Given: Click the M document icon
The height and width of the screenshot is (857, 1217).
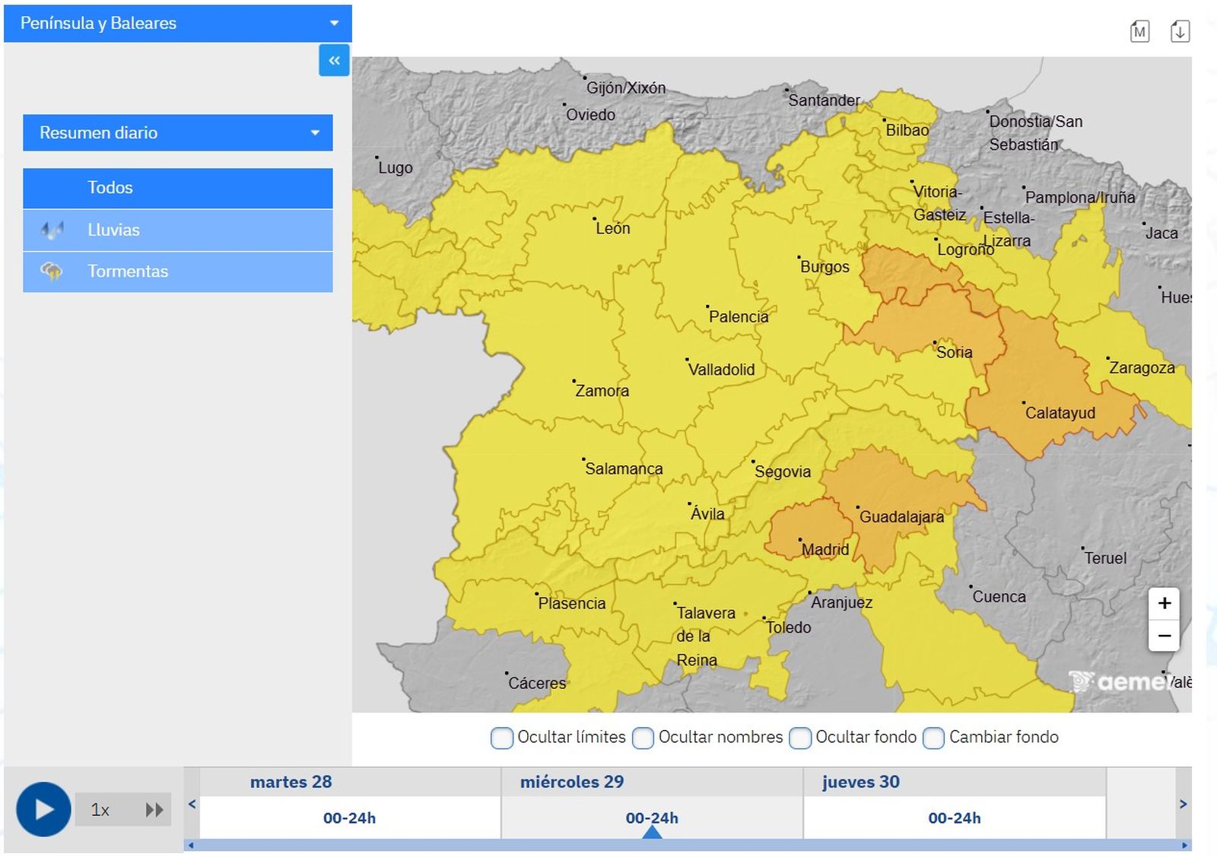Looking at the screenshot, I should tap(1139, 31).
